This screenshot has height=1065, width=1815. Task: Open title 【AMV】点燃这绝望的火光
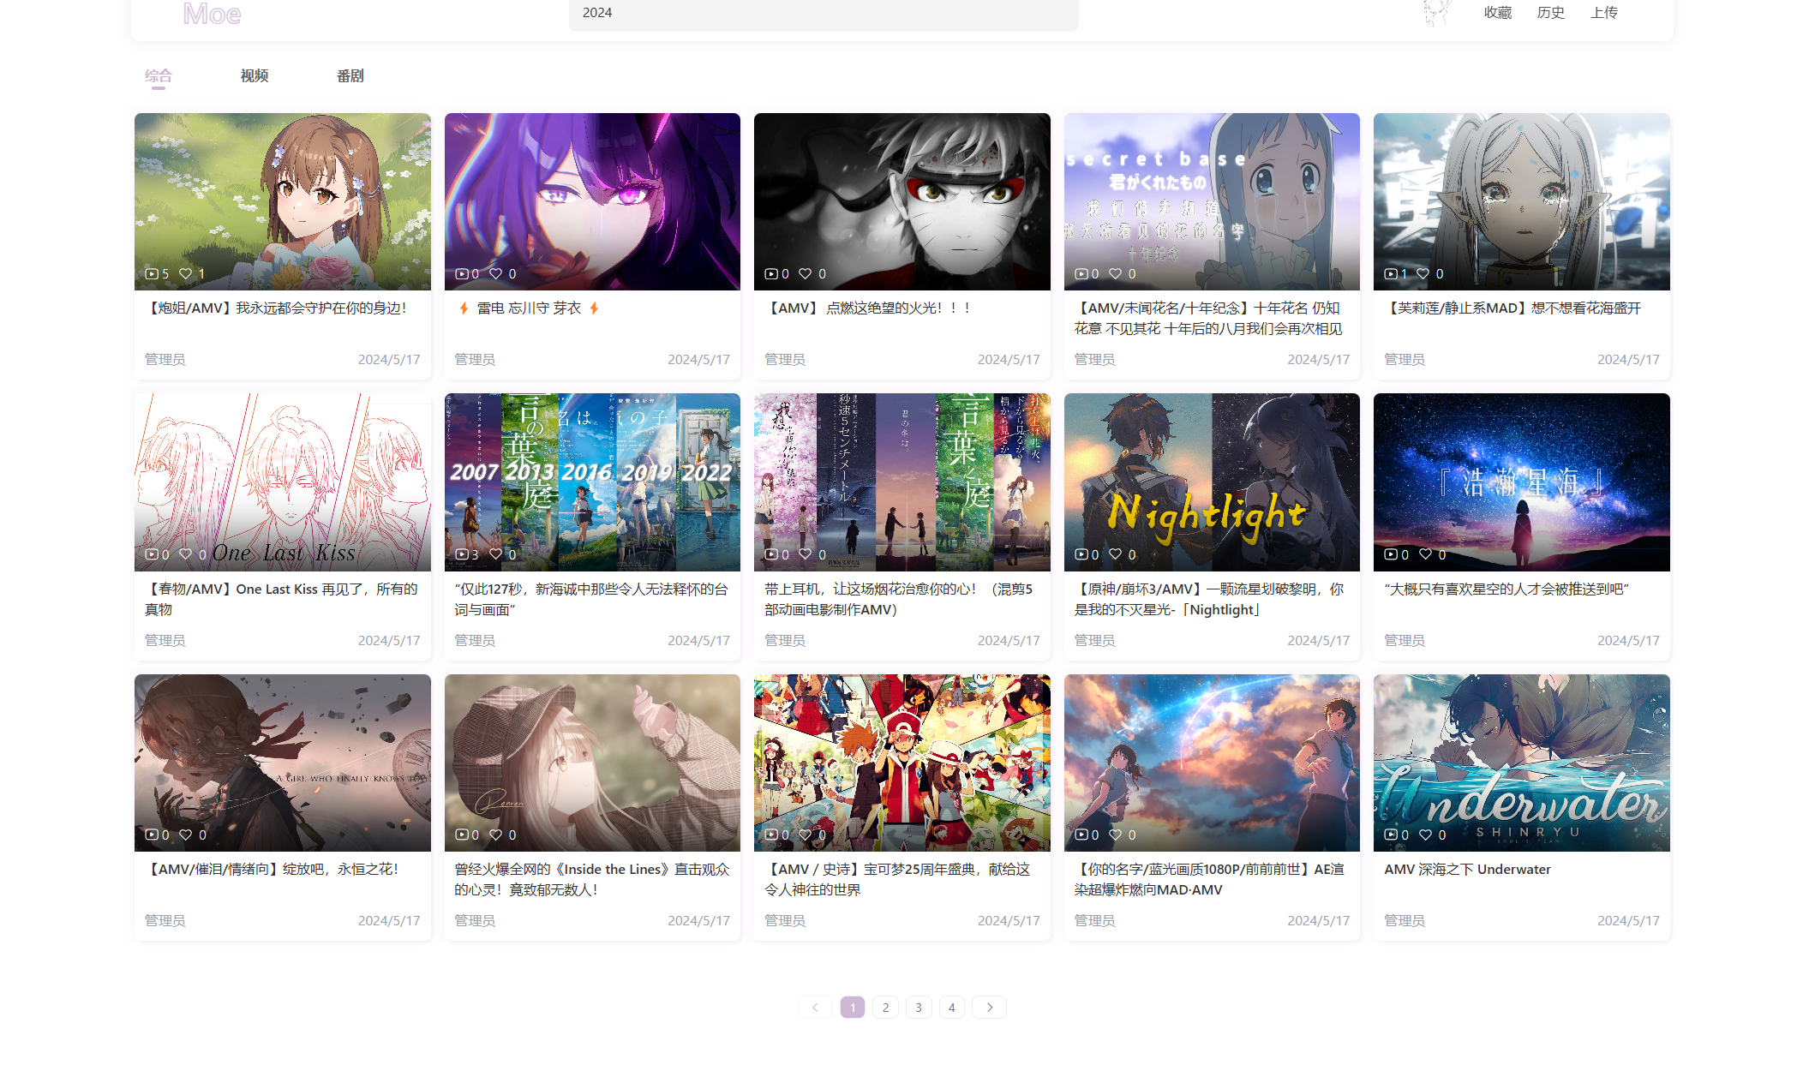[x=868, y=308]
